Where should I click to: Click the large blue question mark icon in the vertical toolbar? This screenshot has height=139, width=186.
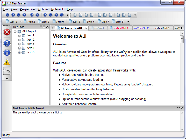click(x=7, y=43)
